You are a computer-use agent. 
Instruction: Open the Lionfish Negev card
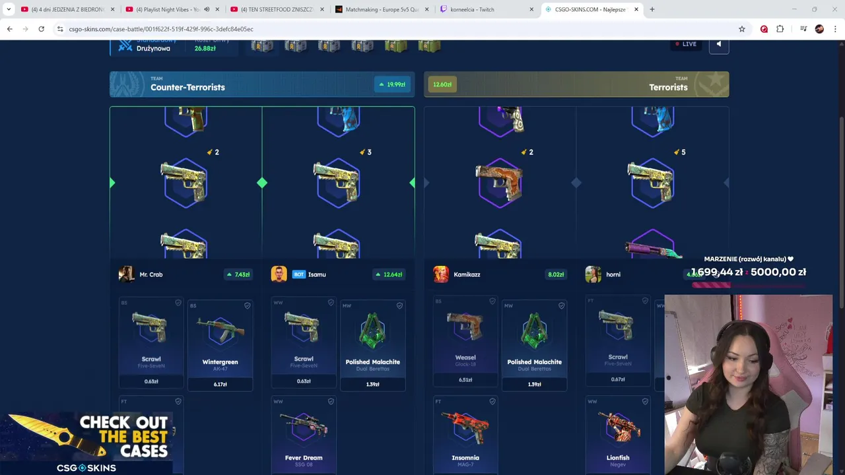(618, 435)
